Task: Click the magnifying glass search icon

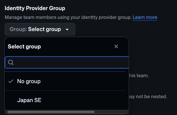Action: point(11,62)
